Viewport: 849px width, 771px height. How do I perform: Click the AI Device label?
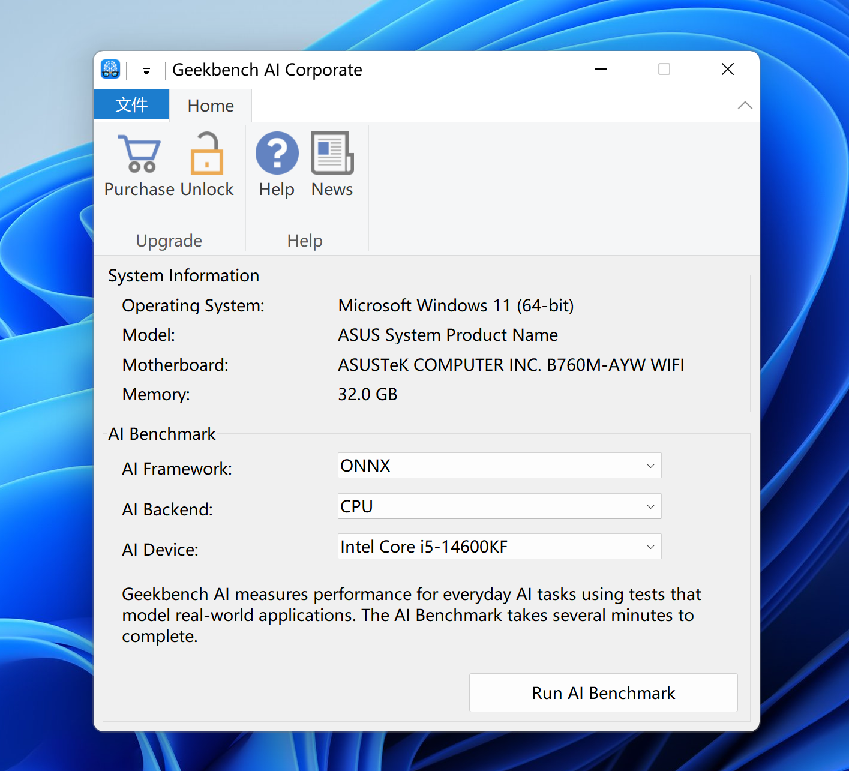point(160,550)
